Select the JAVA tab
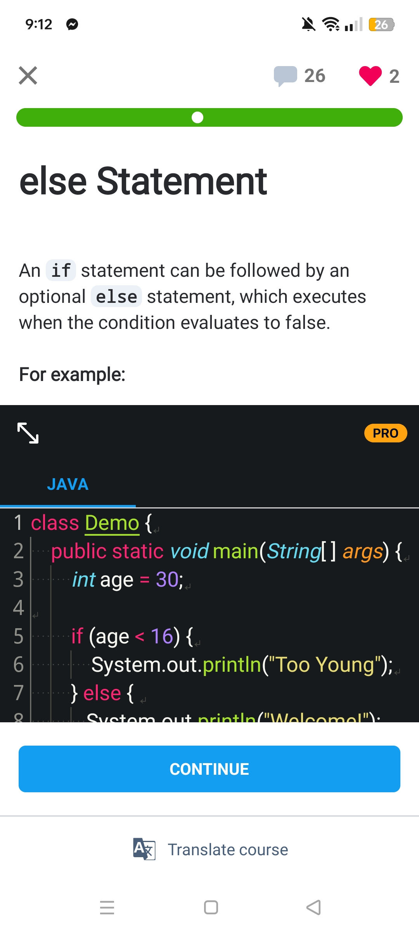Viewport: 419px width, 933px height. [x=68, y=484]
